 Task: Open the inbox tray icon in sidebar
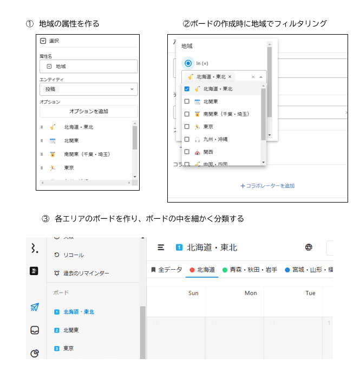tap(35, 330)
